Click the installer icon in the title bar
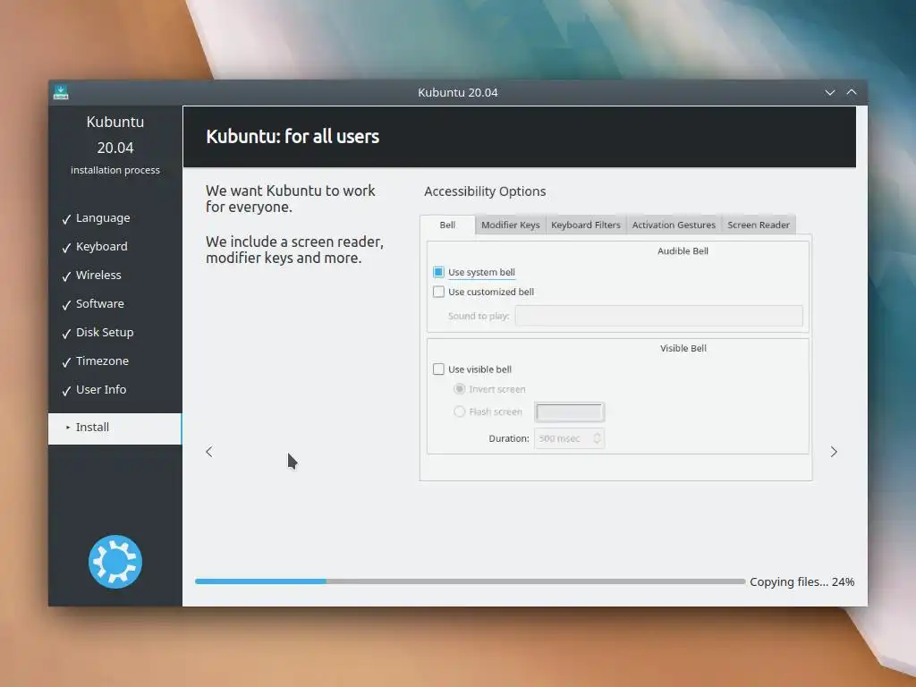The width and height of the screenshot is (916, 687). [x=61, y=92]
